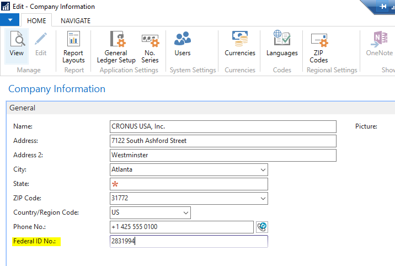Click the Name field with CRONUS USA, Inc.
Image resolution: width=395 pixels, height=266 pixels.
223,126
